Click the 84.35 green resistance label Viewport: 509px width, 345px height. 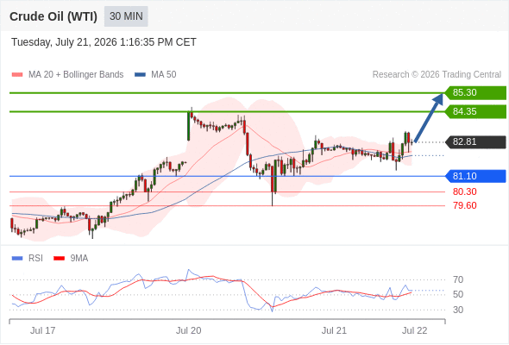[475, 111]
